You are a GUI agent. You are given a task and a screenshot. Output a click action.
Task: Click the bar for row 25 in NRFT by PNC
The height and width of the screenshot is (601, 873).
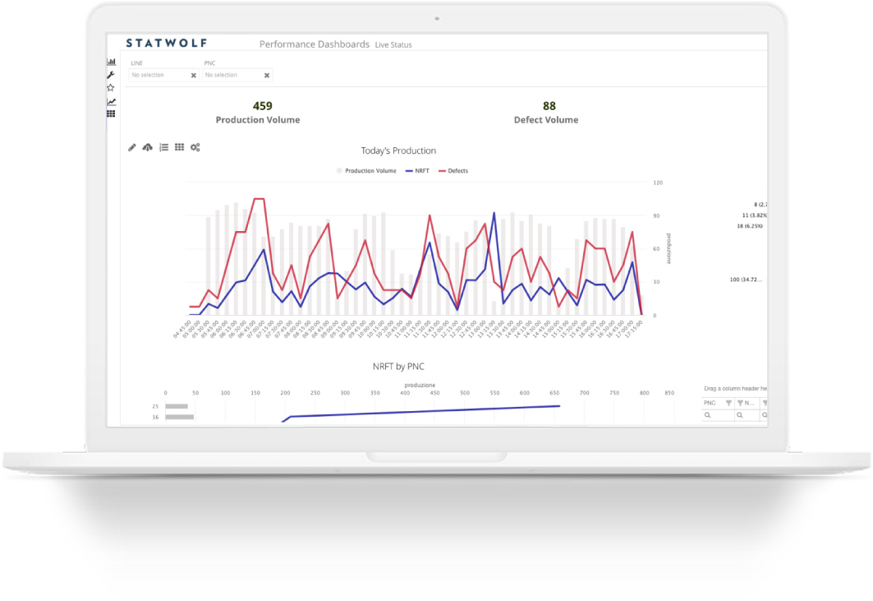tap(177, 406)
